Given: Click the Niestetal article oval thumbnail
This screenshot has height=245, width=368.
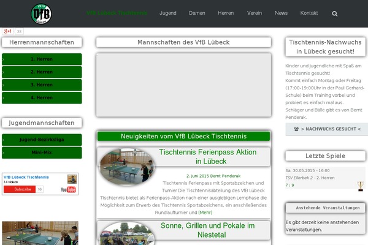Looking at the screenshot, I should pyautogui.click(x=127, y=233).
